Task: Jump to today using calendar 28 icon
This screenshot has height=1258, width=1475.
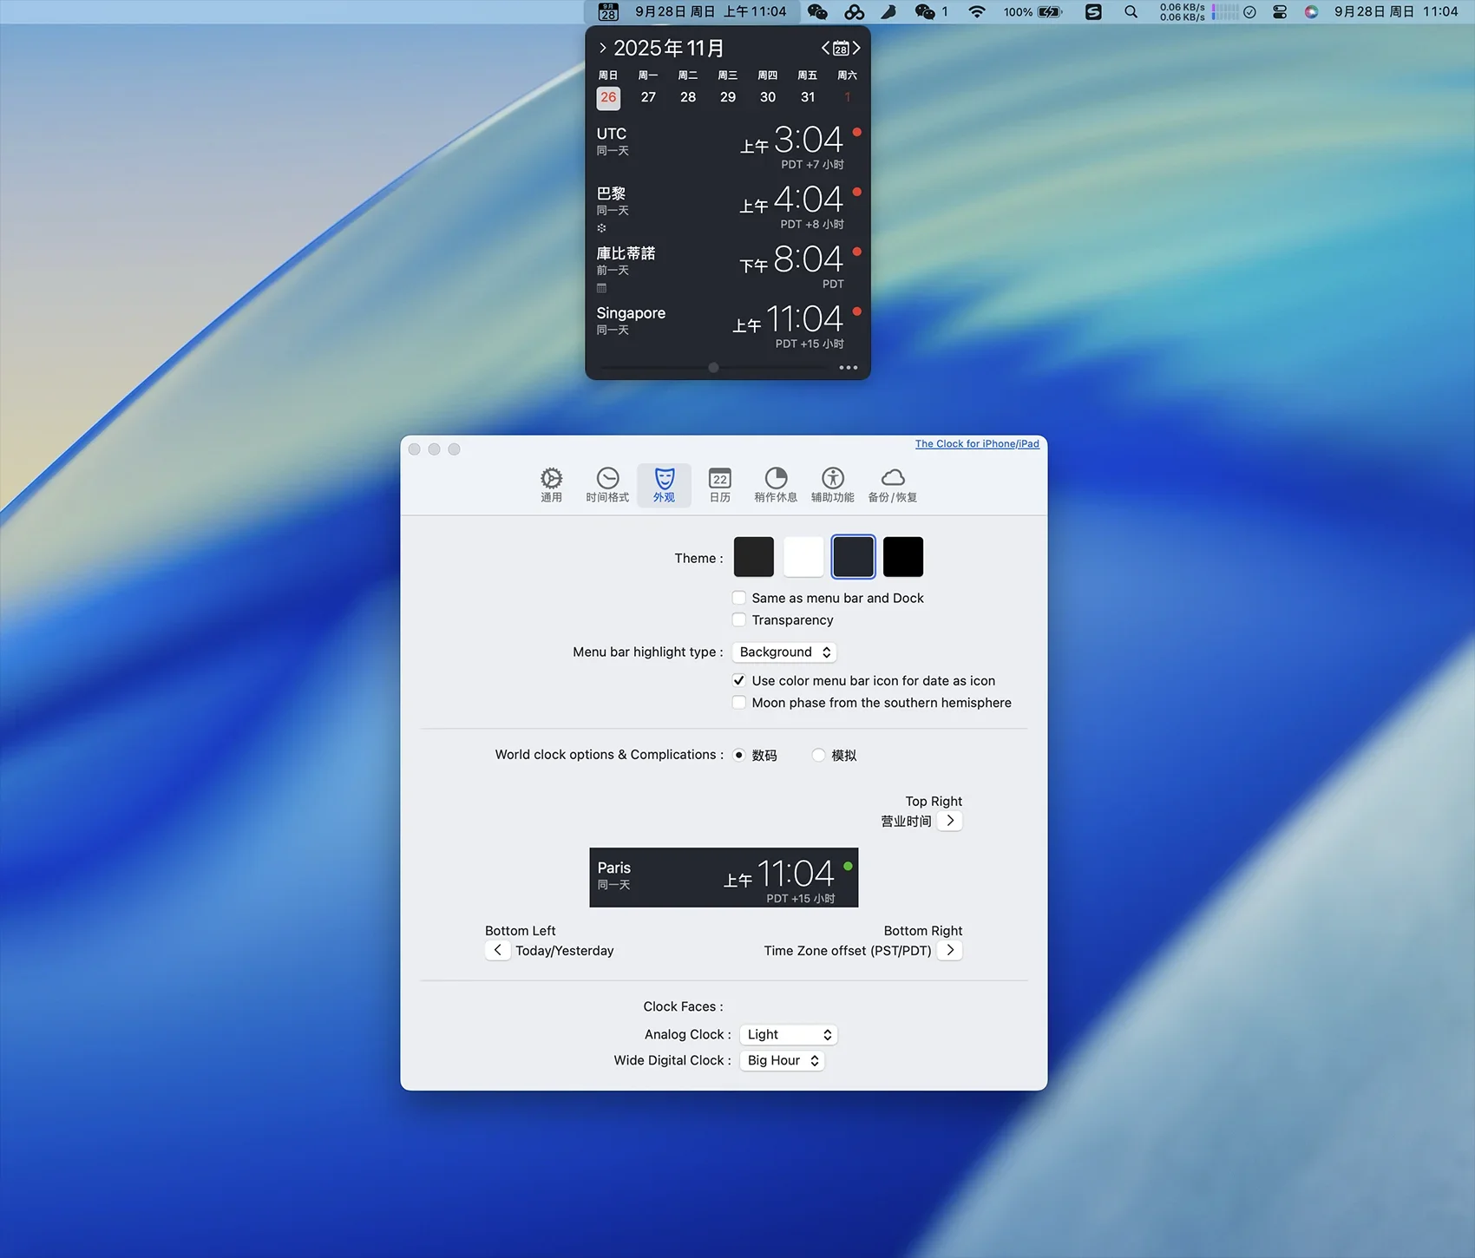Action: 841,49
